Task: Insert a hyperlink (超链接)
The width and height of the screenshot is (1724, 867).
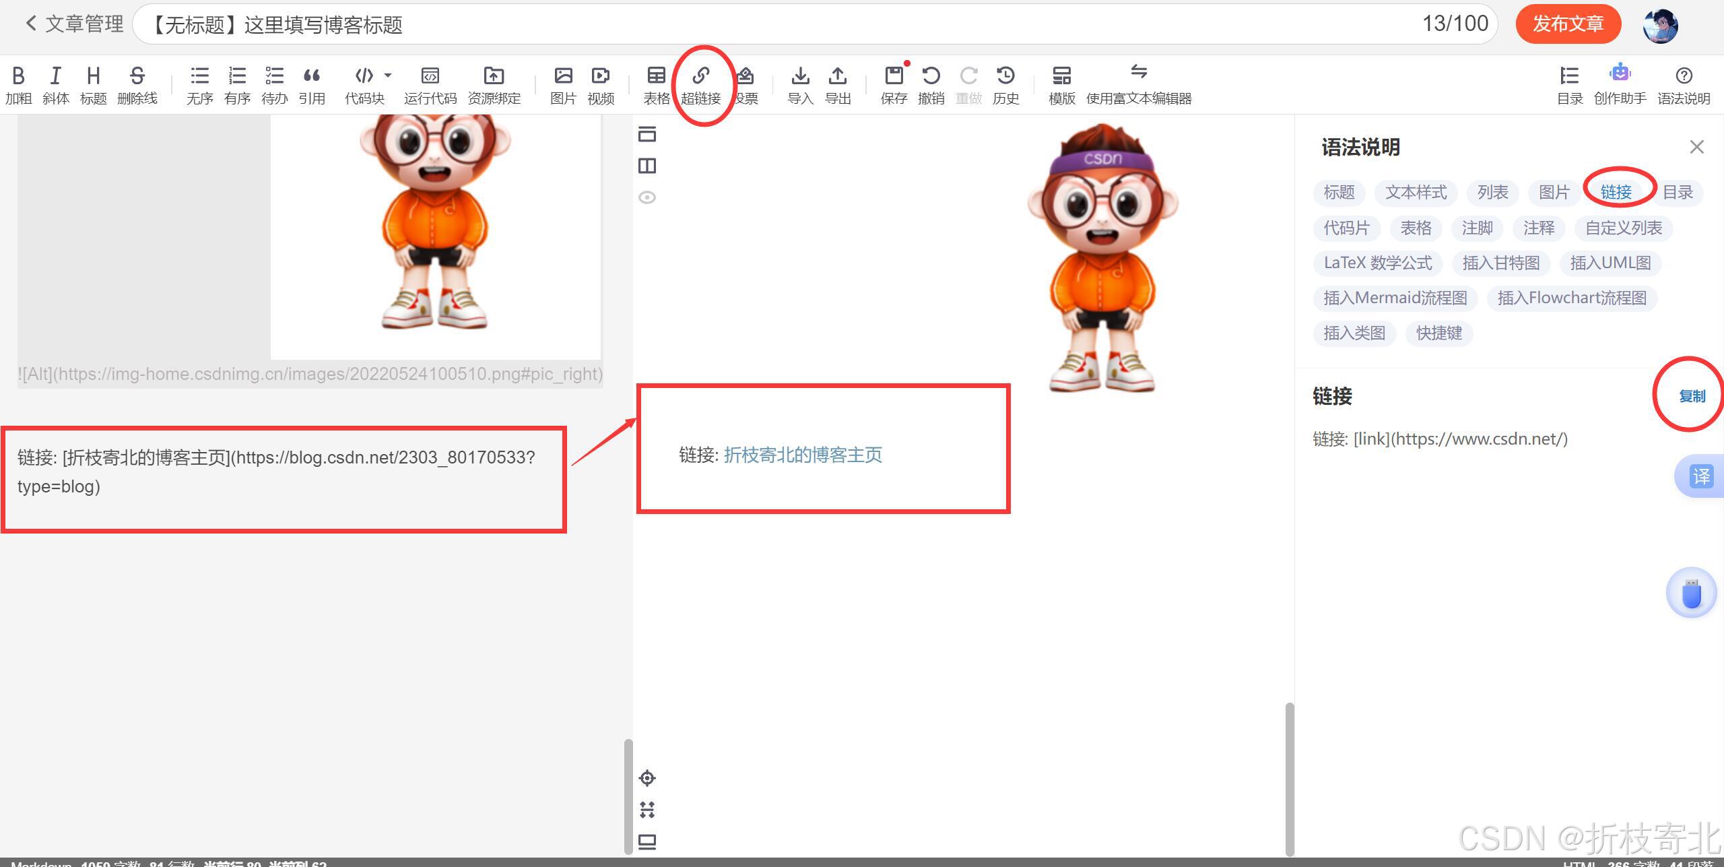Action: click(701, 85)
